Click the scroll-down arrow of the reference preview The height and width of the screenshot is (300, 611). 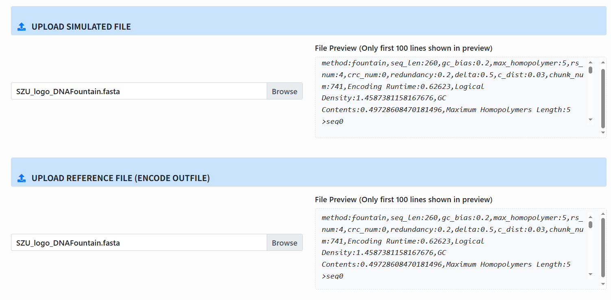pyautogui.click(x=589, y=274)
